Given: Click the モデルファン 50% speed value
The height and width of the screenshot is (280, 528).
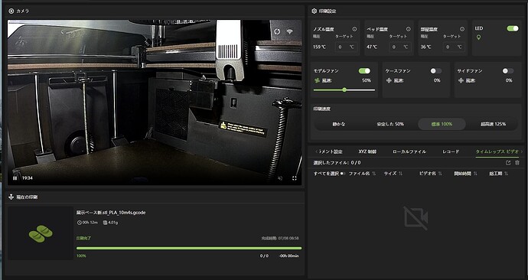Looking at the screenshot, I should tap(367, 80).
